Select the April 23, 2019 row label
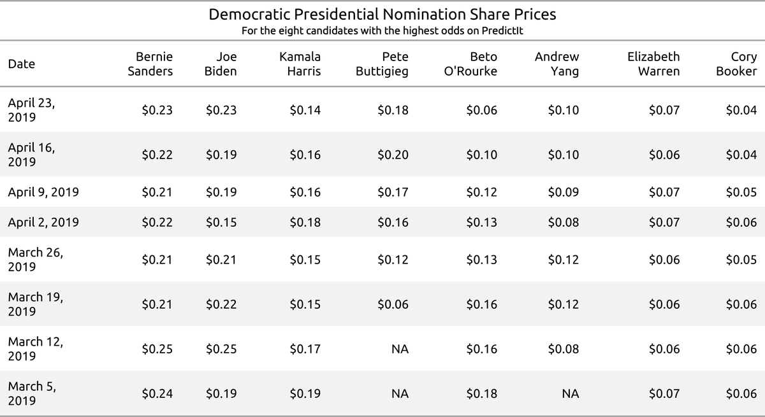The width and height of the screenshot is (765, 417). click(x=31, y=110)
